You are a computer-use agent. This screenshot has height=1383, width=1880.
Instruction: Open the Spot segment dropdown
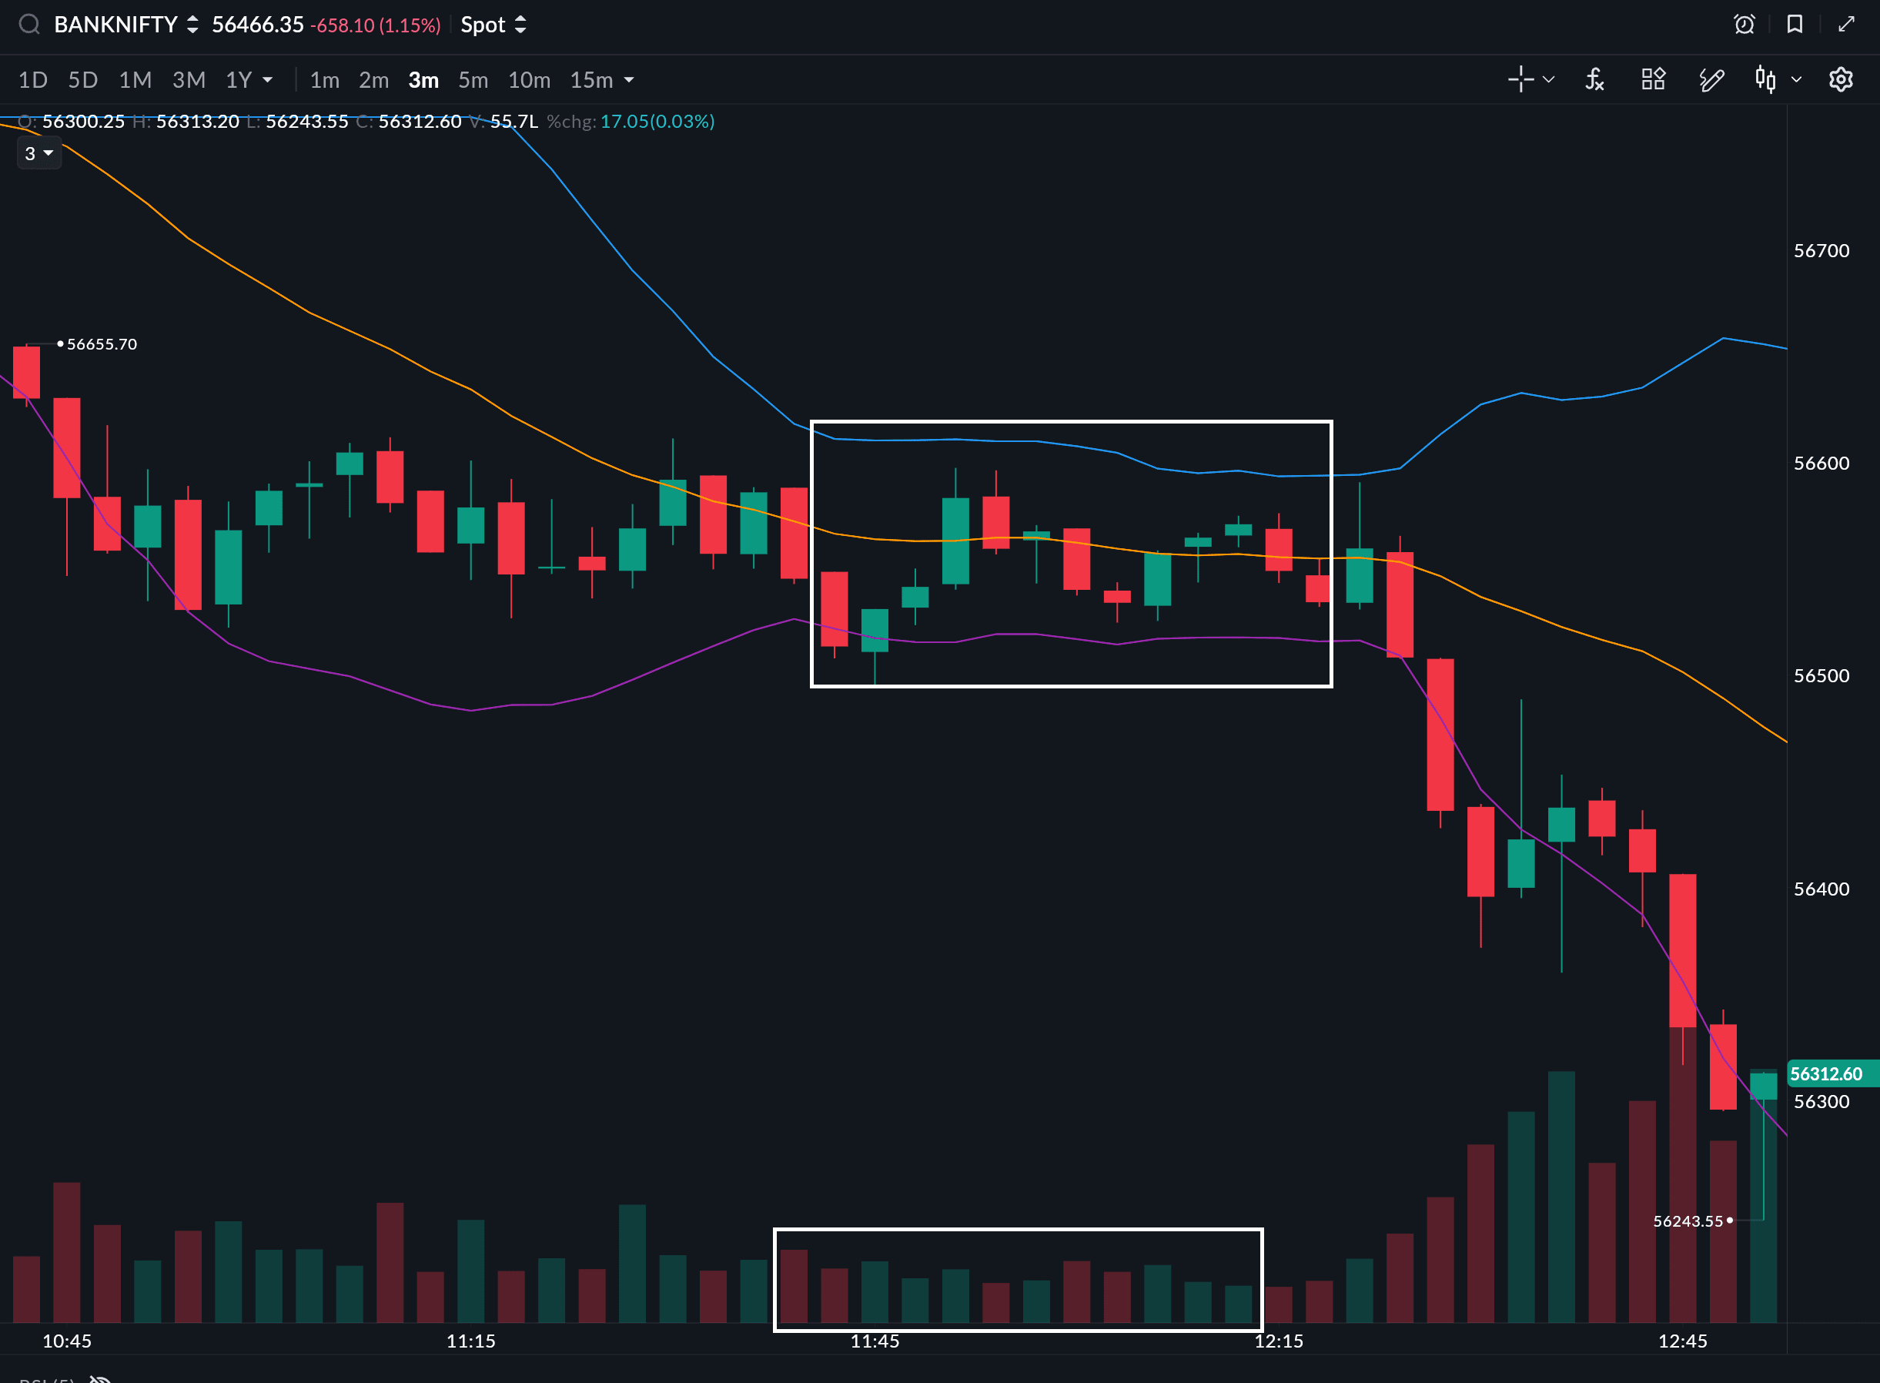493,25
